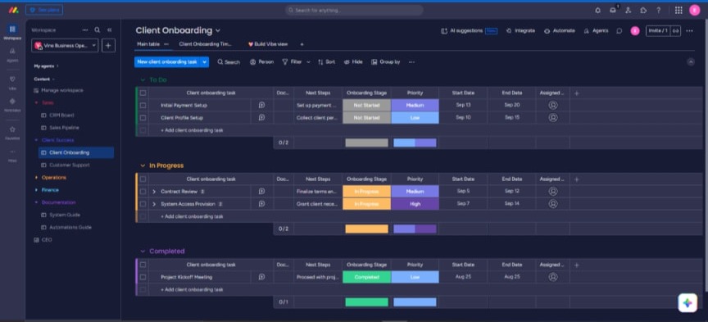Open the profile avatar in top bar
This screenshot has height=322, width=708.
694,10
